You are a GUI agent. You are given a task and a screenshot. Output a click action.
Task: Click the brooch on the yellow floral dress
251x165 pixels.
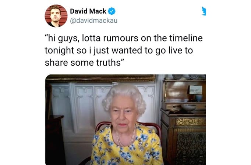[x=141, y=145]
